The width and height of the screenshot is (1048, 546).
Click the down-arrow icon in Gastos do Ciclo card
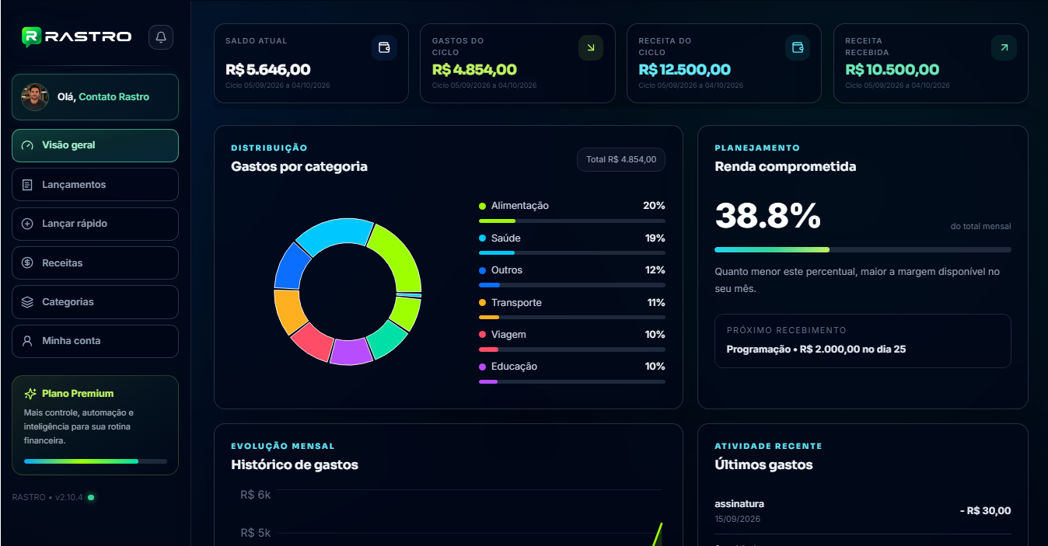click(591, 47)
